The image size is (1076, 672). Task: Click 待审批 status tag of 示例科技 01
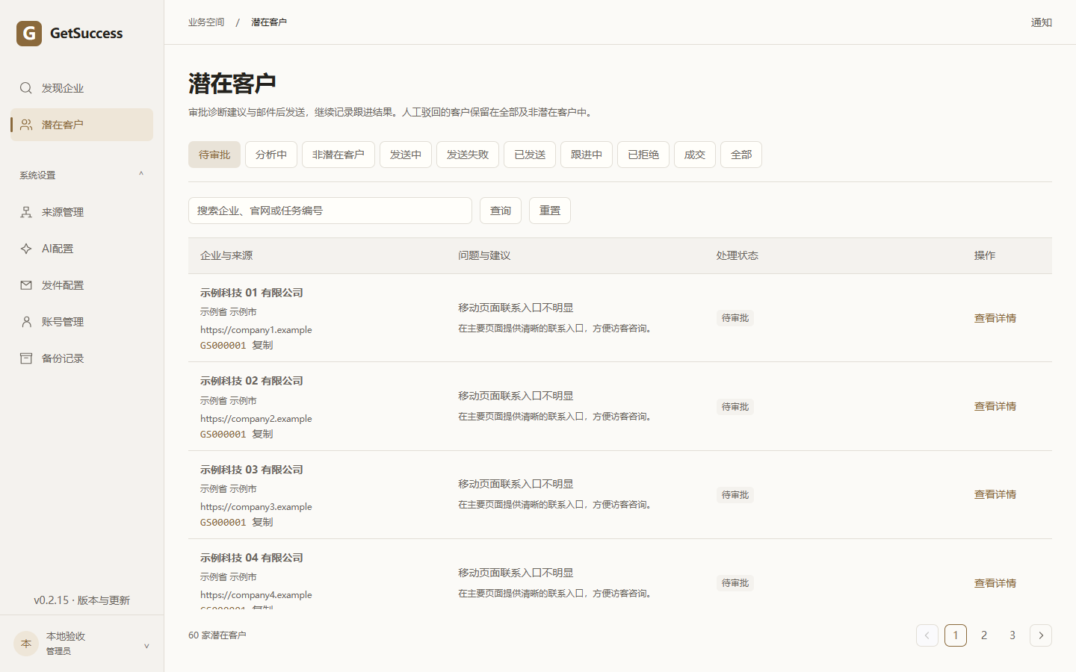tap(735, 318)
